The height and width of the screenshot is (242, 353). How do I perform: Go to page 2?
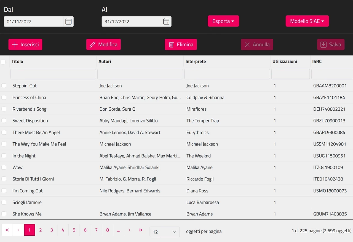[x=41, y=230]
